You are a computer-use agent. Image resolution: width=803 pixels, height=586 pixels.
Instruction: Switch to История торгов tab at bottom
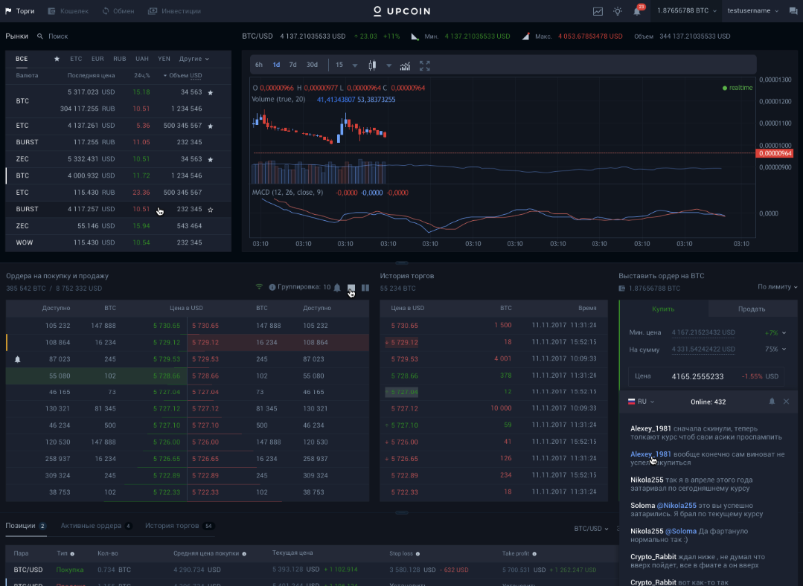point(179,526)
